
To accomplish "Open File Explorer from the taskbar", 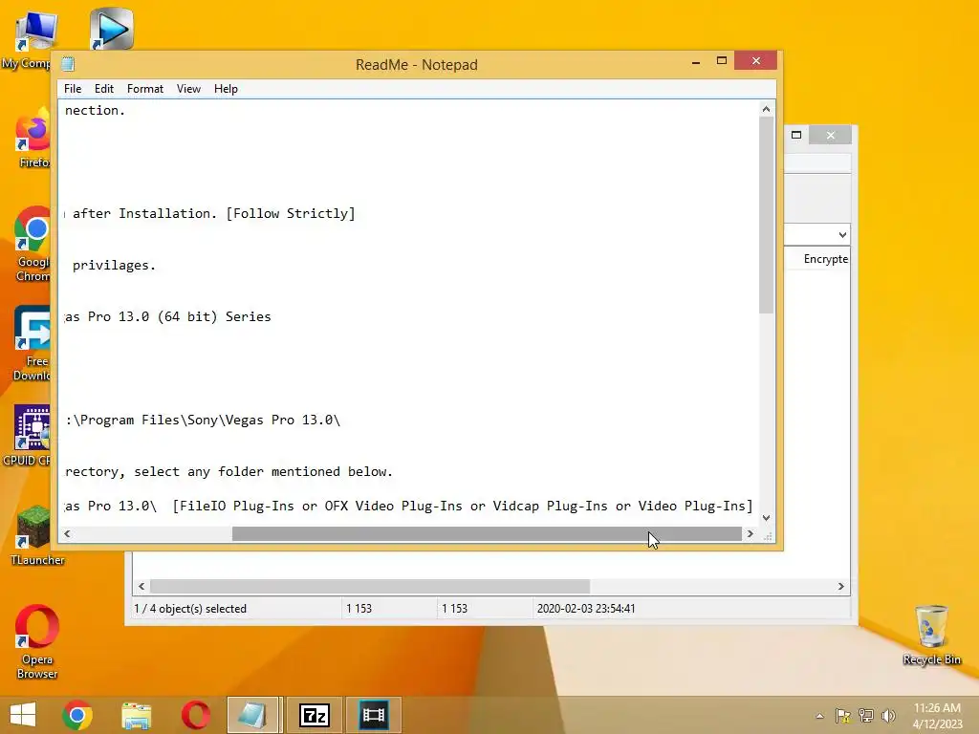I will click(136, 715).
